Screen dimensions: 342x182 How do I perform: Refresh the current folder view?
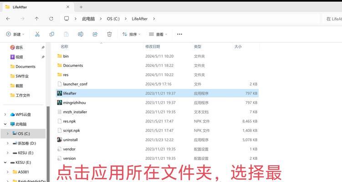[51, 19]
